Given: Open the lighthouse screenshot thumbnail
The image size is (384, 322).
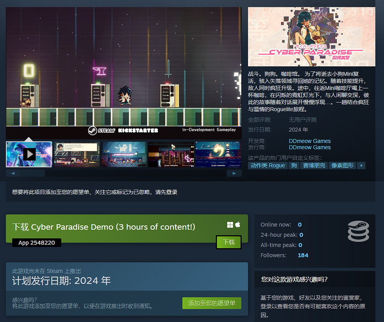Looking at the screenshot, I should 218,154.
